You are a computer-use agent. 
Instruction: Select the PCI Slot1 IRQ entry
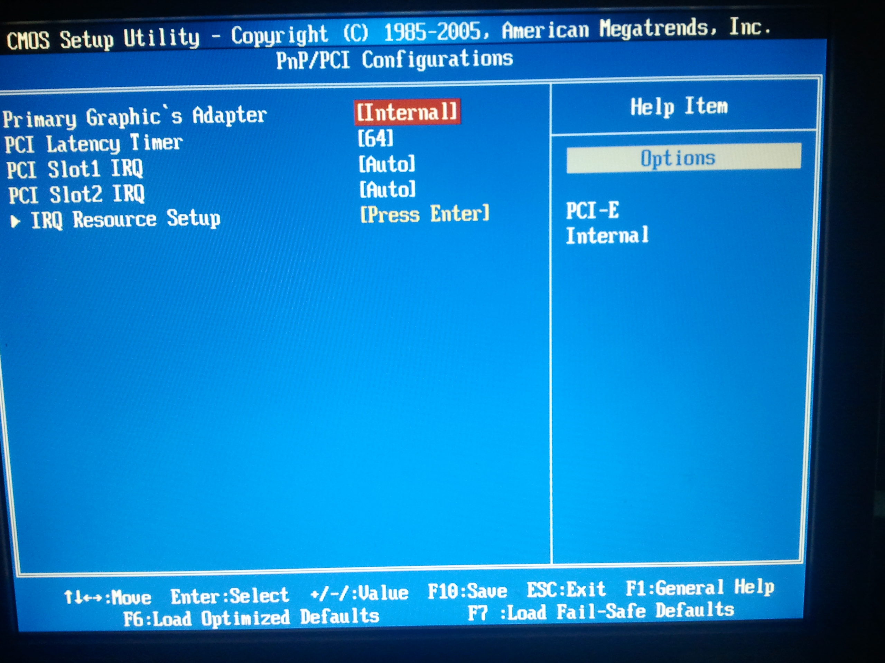click(75, 169)
